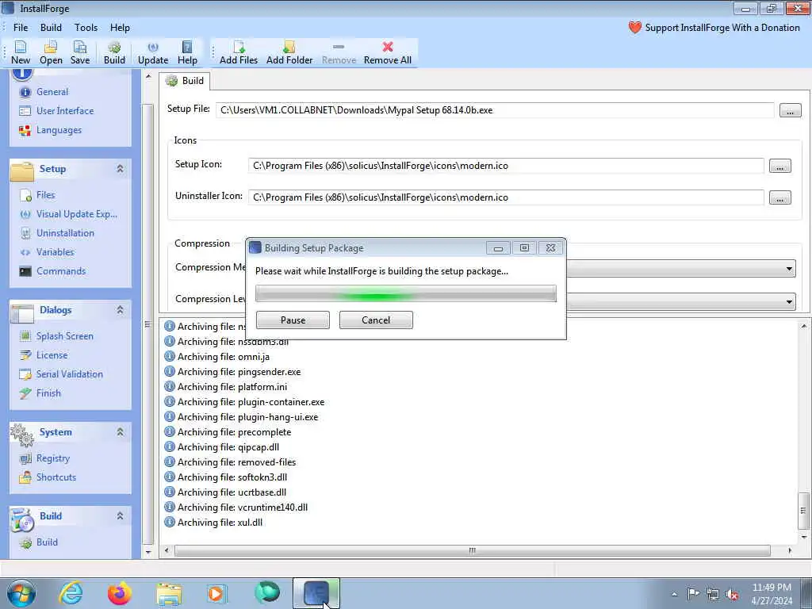The height and width of the screenshot is (609, 812).
Task: Browse for the Setup File path
Action: (790, 111)
